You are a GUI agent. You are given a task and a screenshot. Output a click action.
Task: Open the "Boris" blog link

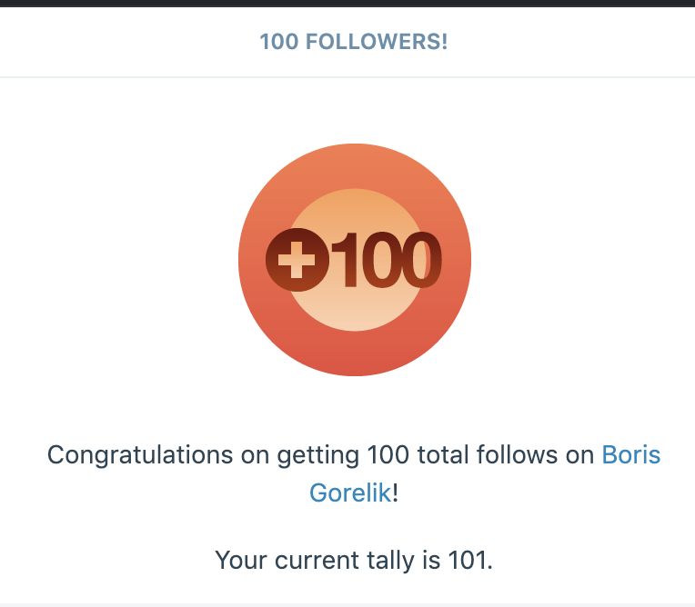(630, 454)
